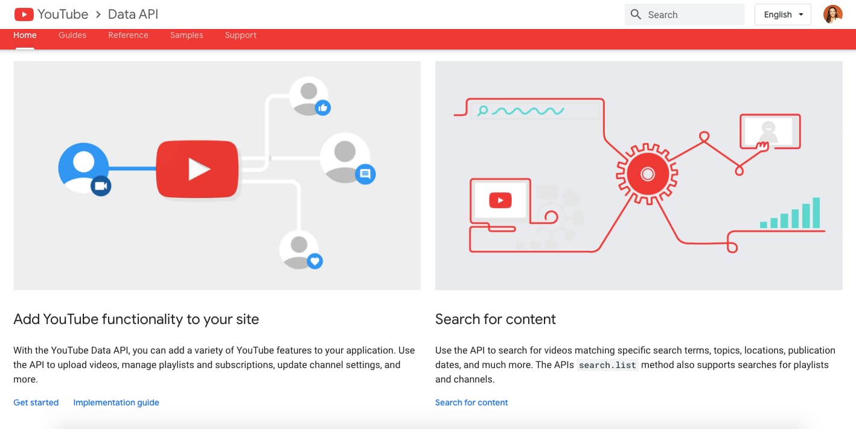Select the Samples tab

pyautogui.click(x=187, y=35)
